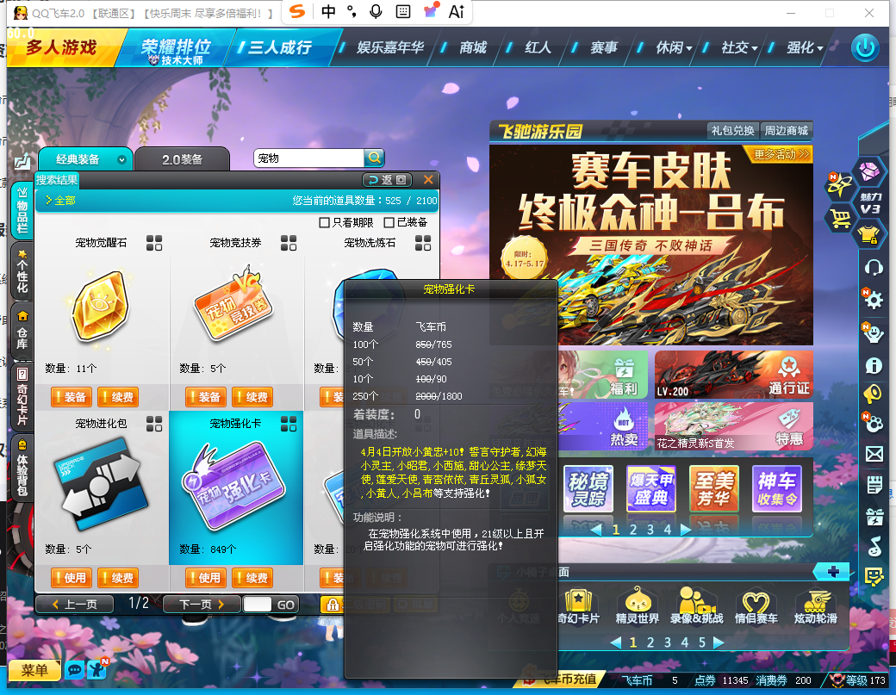This screenshot has width=896, height=695.
Task: Switch to the 2.0装备 tab
Action: point(183,159)
